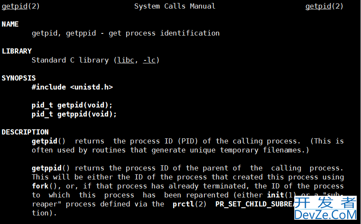The height and width of the screenshot is (224, 361).
Task: Click the pid_t getpid(void); prototype
Action: pos(72,105)
